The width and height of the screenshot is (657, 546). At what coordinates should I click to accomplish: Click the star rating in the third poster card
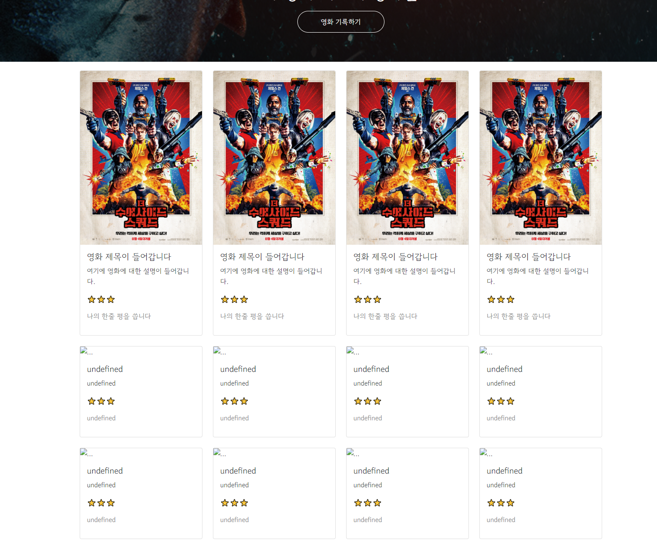pyautogui.click(x=367, y=300)
